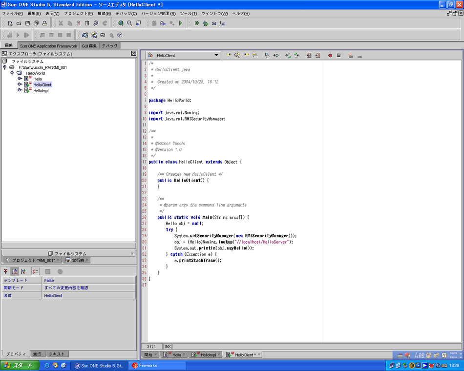Click the help question mark toolbar icon
464x371 pixels.
click(120, 35)
